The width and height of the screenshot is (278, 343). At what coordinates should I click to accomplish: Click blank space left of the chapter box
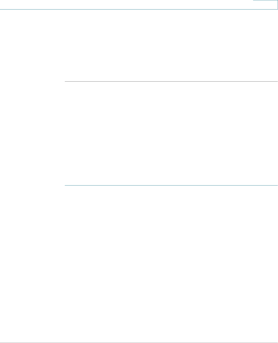tap(127, 4)
